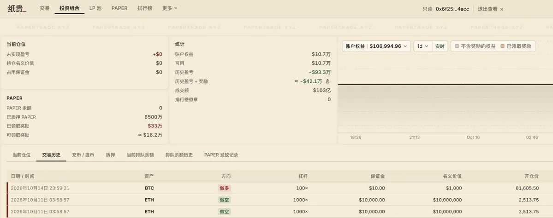Click the 纸贵 logo
The width and height of the screenshot is (553, 218).
coord(17,8)
